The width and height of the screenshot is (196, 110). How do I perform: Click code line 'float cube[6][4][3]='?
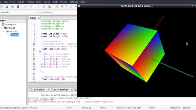(x=53, y=79)
